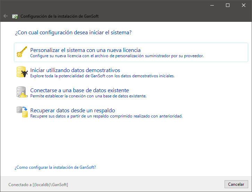Go back using the arrow icon
The width and height of the screenshot is (252, 192).
(x=6, y=16)
